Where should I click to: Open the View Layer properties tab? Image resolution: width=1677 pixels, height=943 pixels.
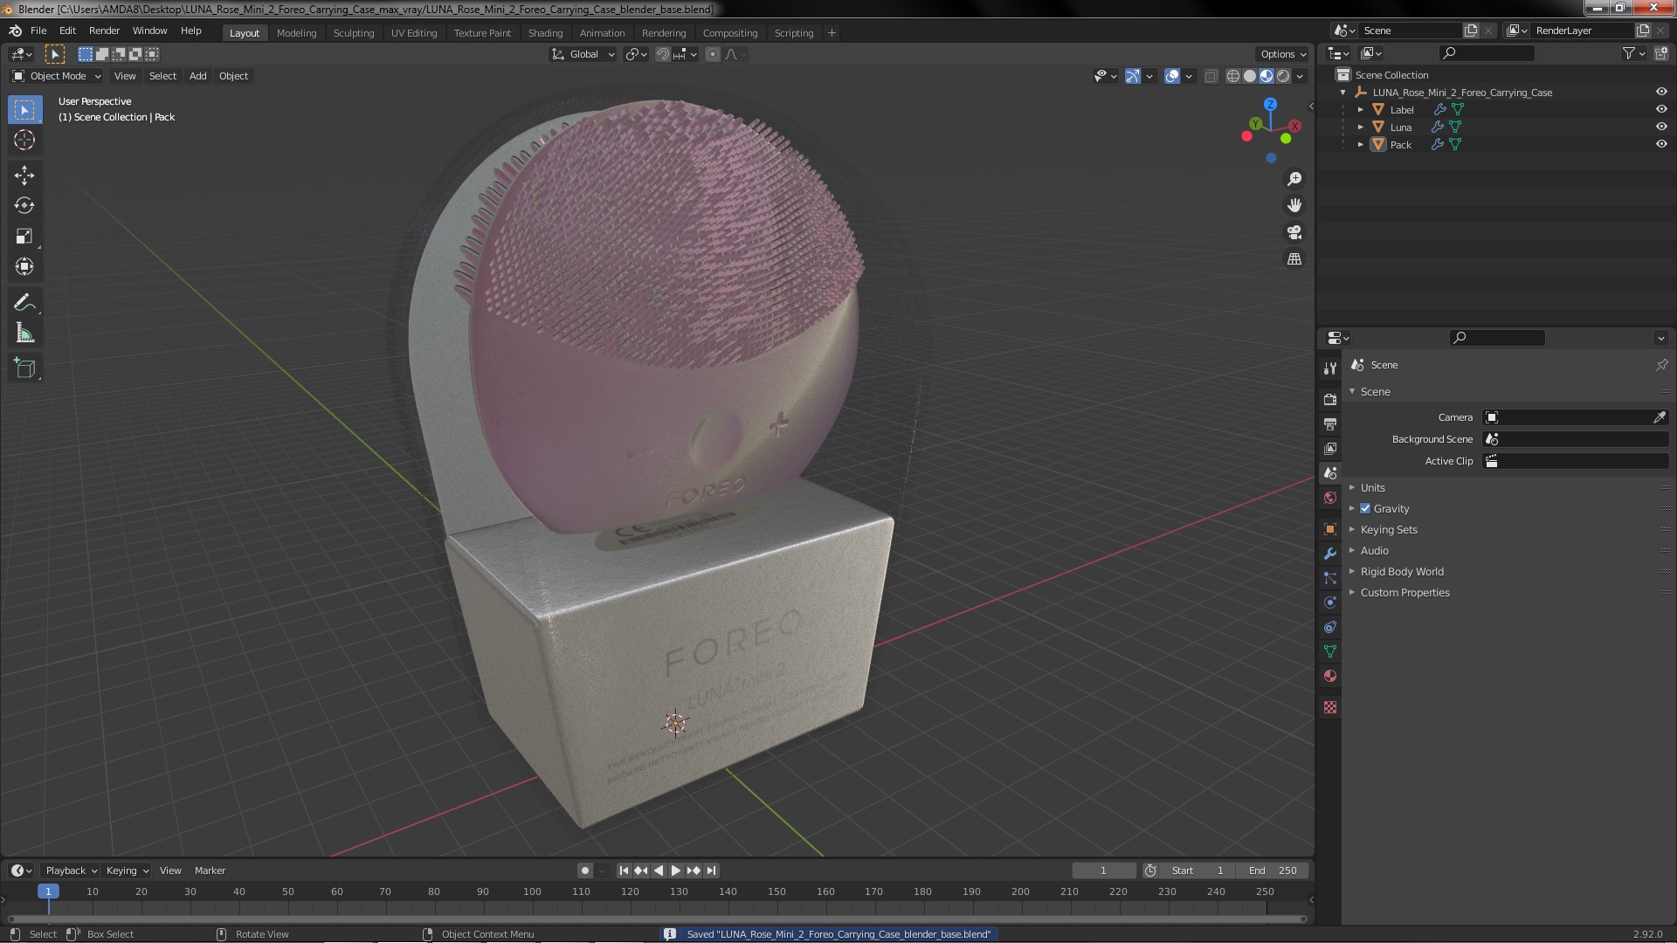pyautogui.click(x=1329, y=448)
